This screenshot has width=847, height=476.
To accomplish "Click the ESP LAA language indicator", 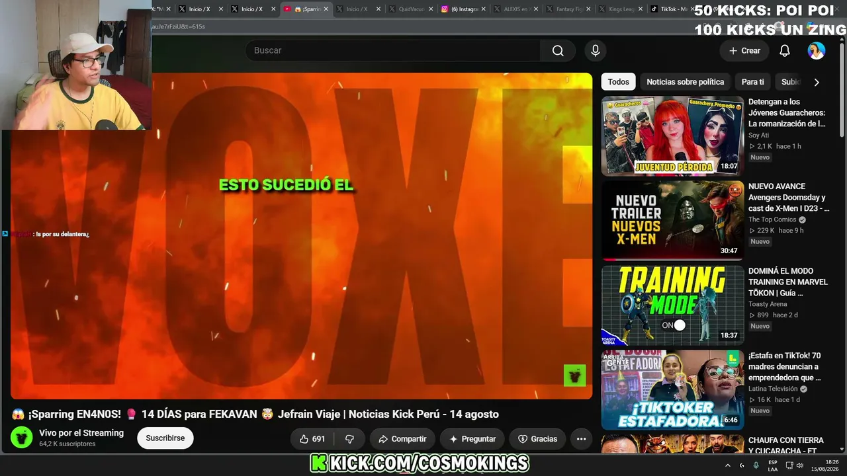I will coord(773,465).
